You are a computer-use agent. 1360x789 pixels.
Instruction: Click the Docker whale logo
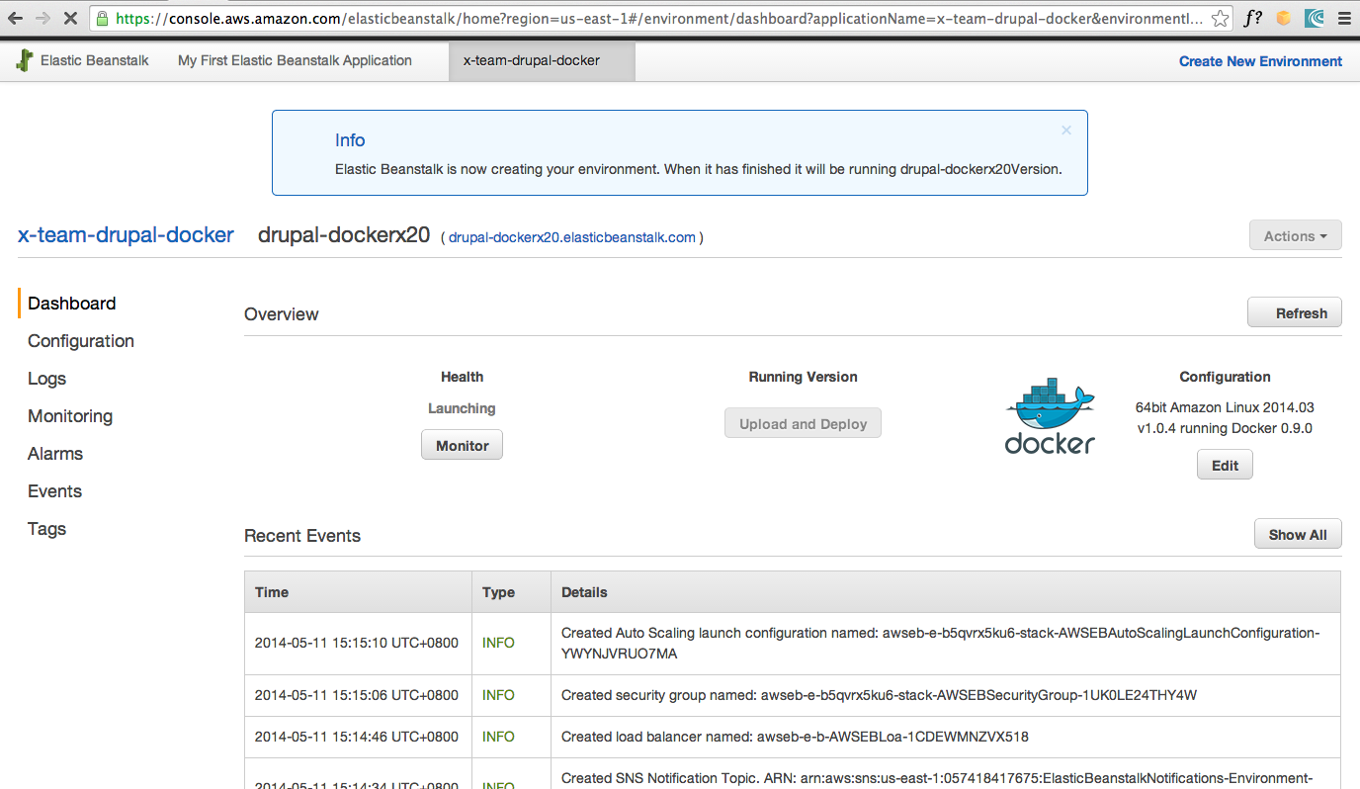tap(1050, 415)
